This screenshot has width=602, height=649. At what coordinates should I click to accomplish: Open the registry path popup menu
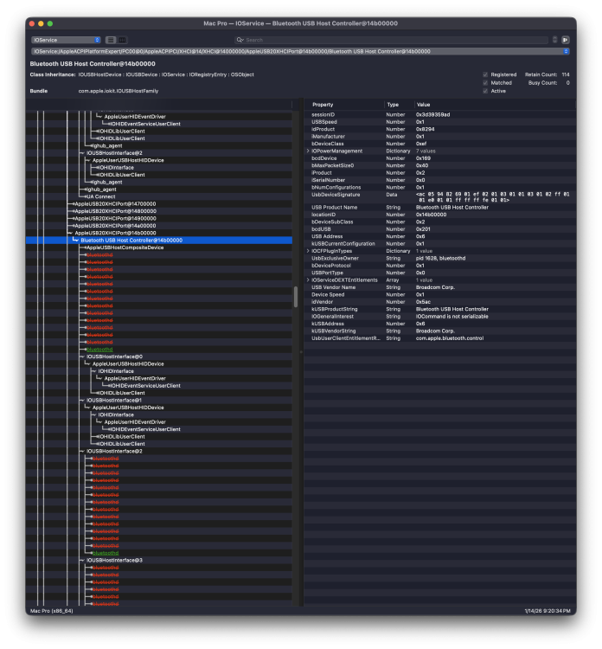pos(300,51)
